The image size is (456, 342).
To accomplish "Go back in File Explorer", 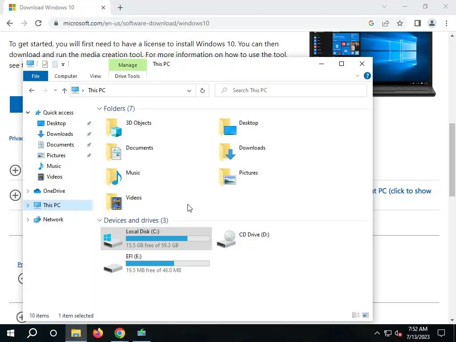I will (x=32, y=90).
